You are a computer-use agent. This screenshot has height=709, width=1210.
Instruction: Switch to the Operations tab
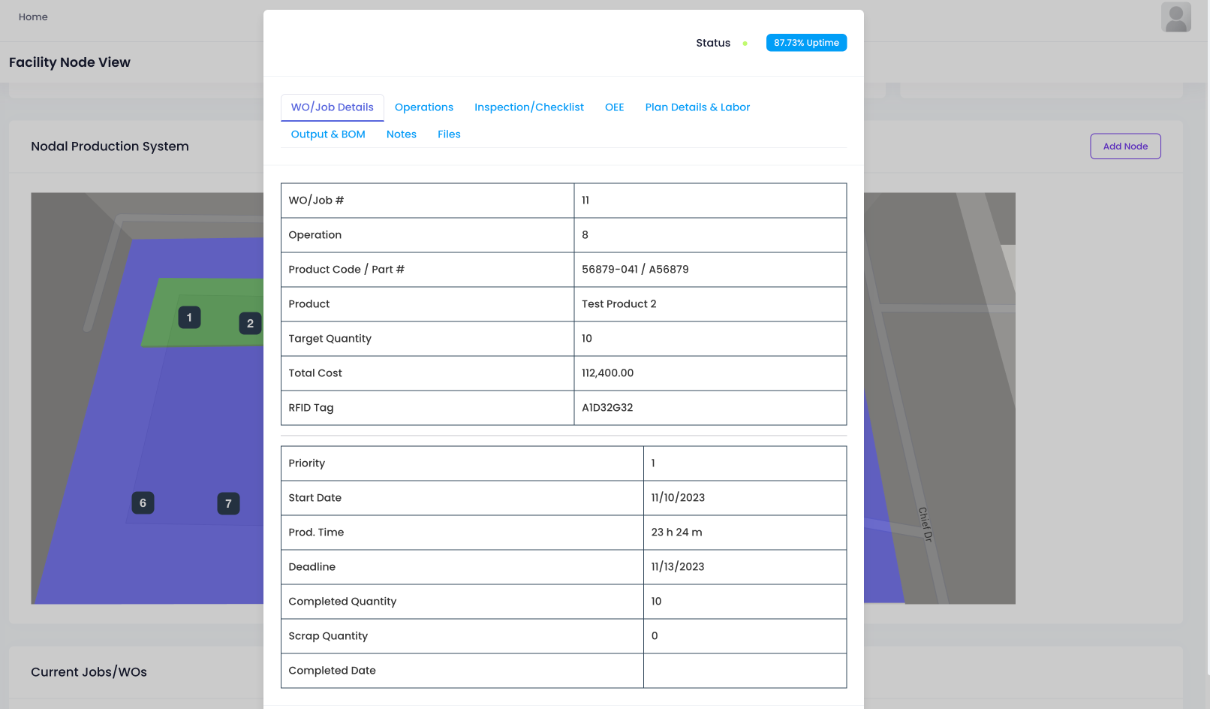point(423,107)
